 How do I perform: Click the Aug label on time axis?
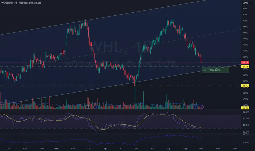pyautogui.click(x=168, y=149)
